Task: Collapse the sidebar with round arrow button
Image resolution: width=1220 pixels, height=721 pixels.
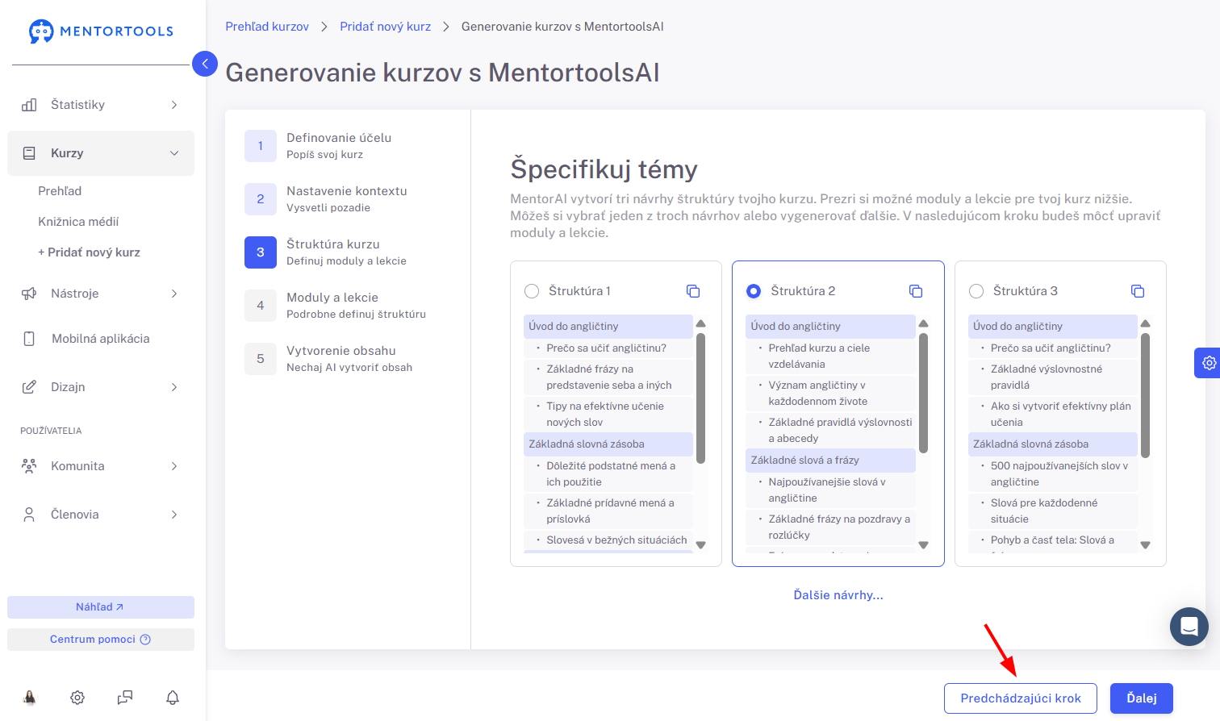Action: click(x=205, y=64)
